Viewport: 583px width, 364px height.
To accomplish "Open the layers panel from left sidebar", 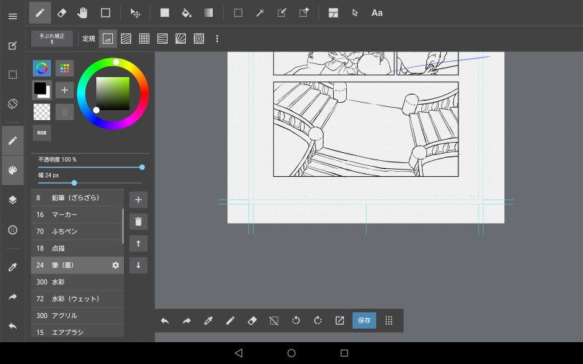I will (x=12, y=199).
